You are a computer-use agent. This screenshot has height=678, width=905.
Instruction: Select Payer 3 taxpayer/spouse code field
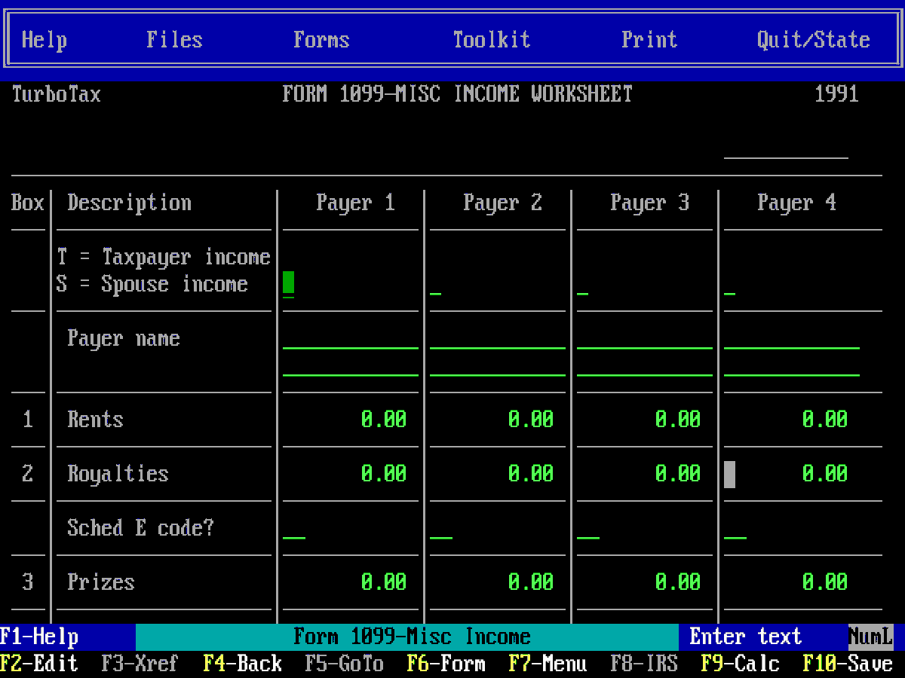582,284
